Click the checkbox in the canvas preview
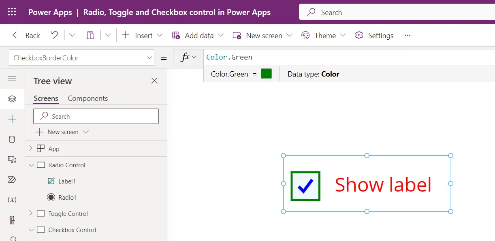Screen dimensions: 495x241 [305, 186]
